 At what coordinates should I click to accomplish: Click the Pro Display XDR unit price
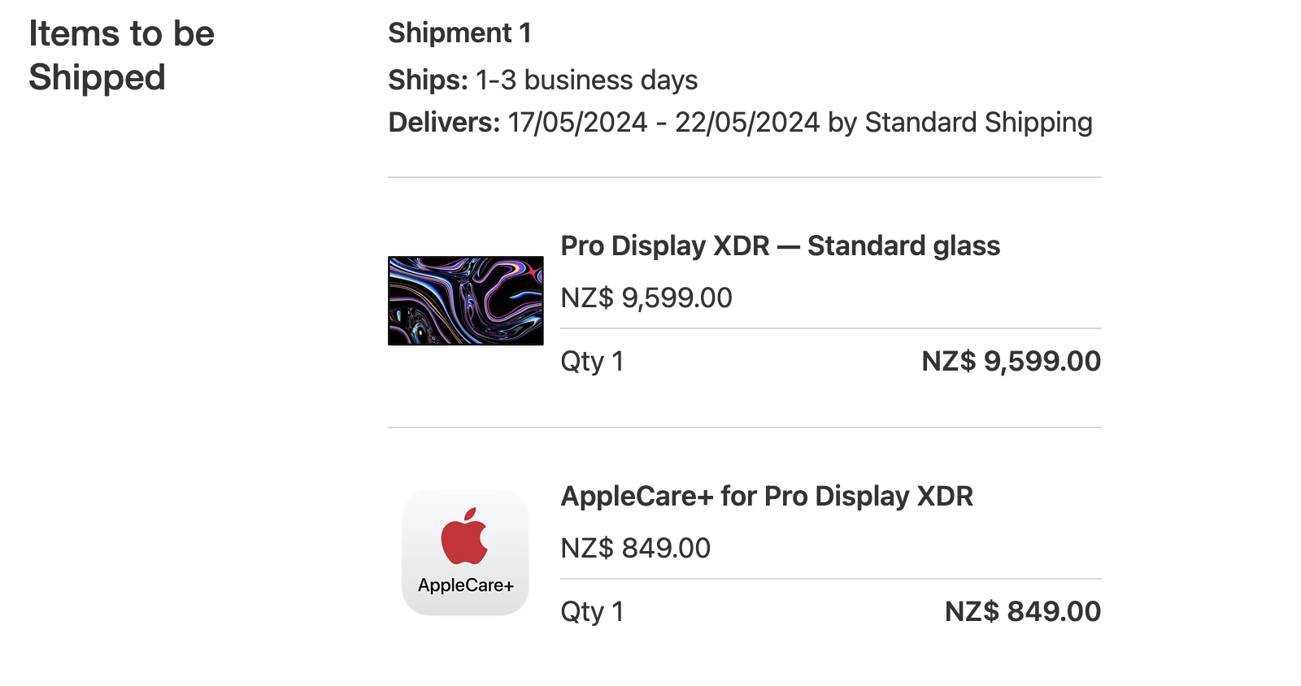pos(646,297)
